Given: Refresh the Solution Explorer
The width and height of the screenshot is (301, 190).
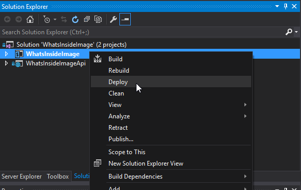Looking at the screenshot, I should (75, 19).
